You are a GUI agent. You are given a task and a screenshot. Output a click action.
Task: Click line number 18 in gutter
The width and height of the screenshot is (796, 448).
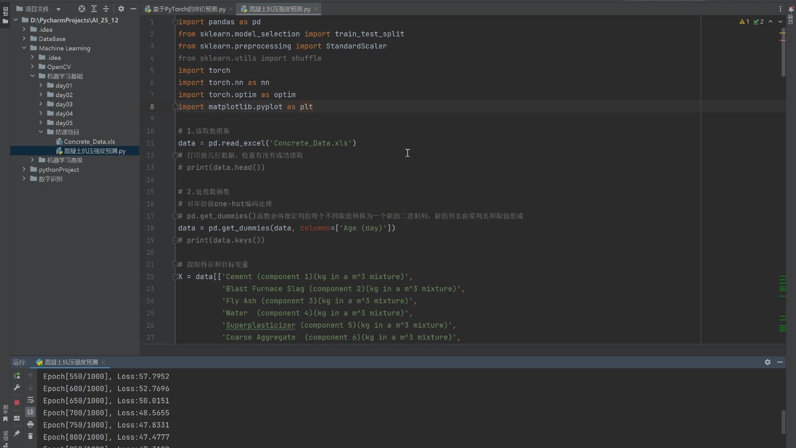pyautogui.click(x=151, y=228)
